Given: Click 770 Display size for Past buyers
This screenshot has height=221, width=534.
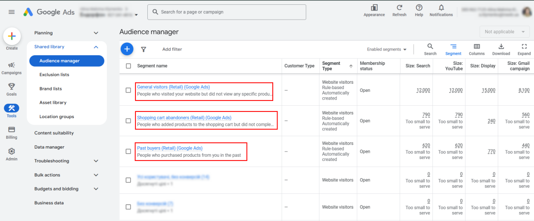Looking at the screenshot, I should point(492,151).
